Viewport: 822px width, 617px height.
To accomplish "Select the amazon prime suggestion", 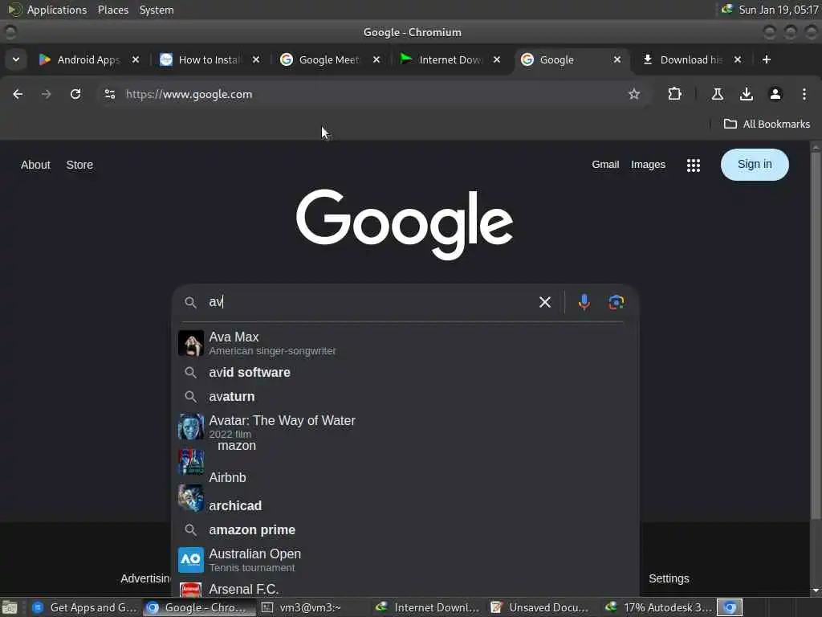I will [405, 530].
